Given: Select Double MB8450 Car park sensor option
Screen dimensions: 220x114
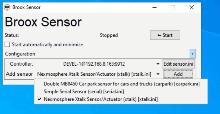Looking at the screenshot, I should (121, 84).
